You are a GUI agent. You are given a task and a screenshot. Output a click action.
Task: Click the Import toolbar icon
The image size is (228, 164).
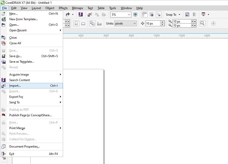click(90, 14)
